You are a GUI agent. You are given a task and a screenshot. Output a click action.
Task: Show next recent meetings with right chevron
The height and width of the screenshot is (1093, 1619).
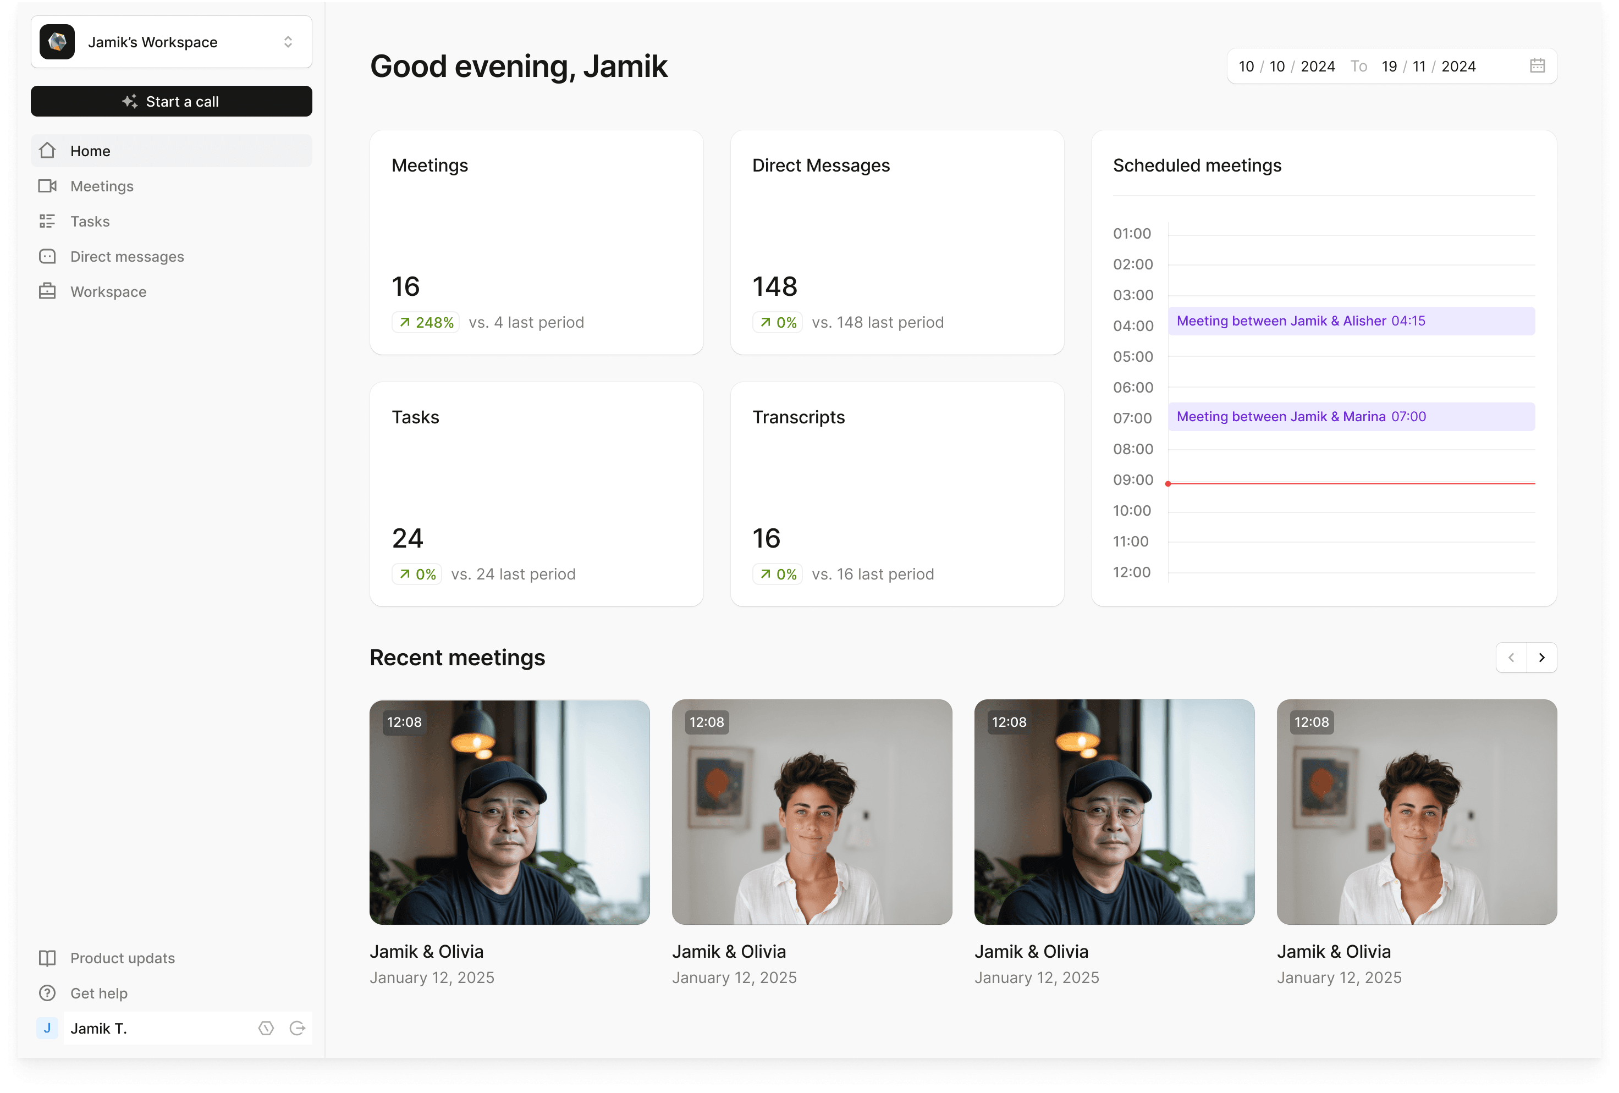[x=1541, y=658]
